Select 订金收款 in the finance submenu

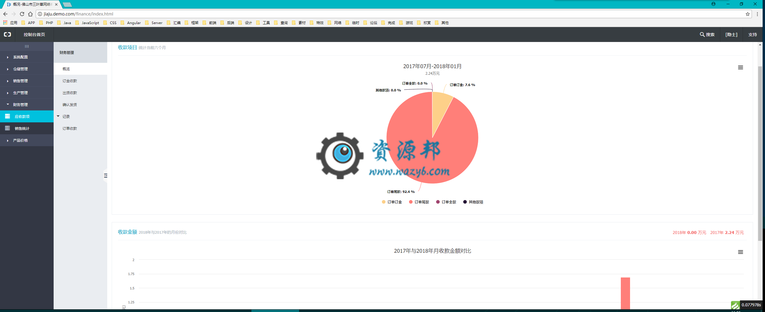point(70,81)
